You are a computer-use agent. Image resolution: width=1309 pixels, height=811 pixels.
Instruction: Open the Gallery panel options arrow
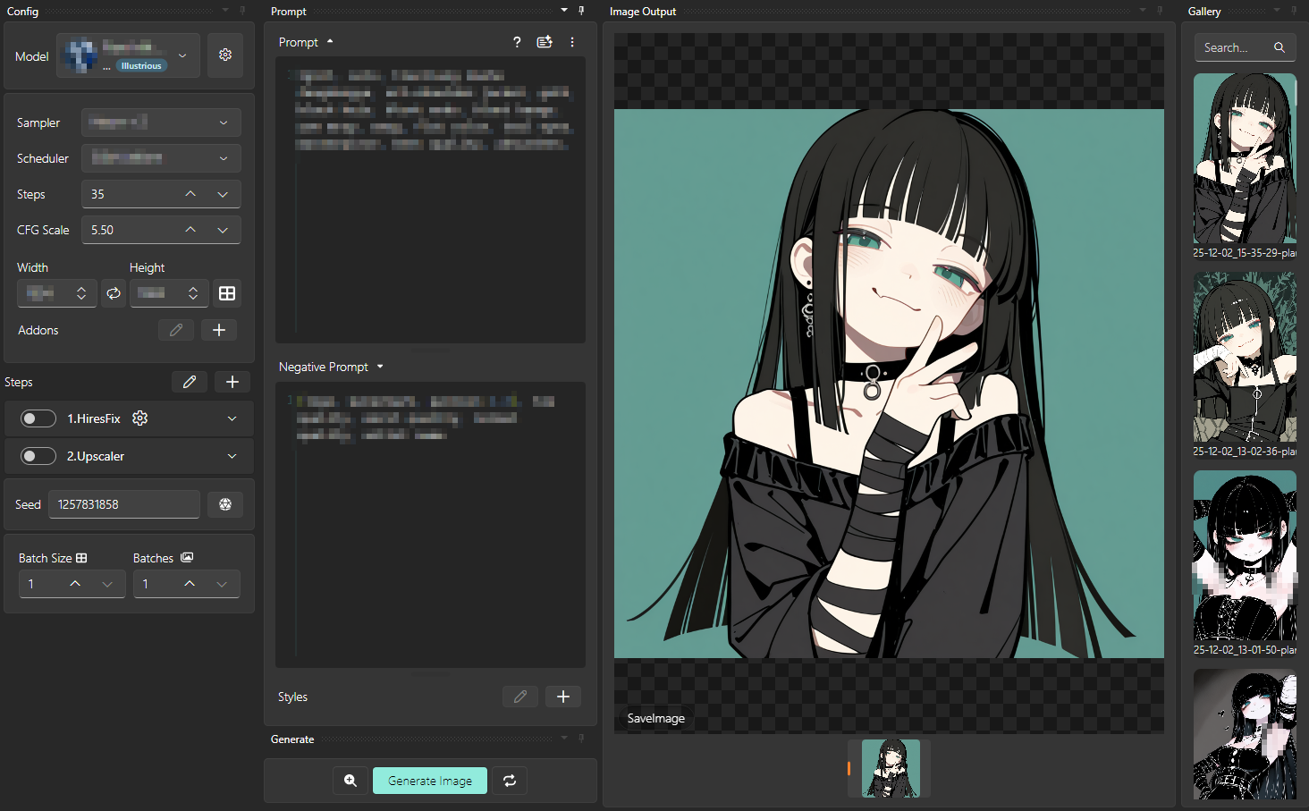(1277, 11)
